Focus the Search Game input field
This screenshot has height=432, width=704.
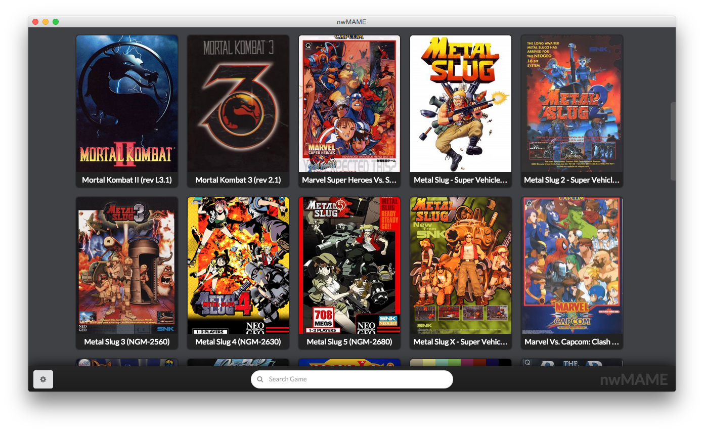click(352, 379)
